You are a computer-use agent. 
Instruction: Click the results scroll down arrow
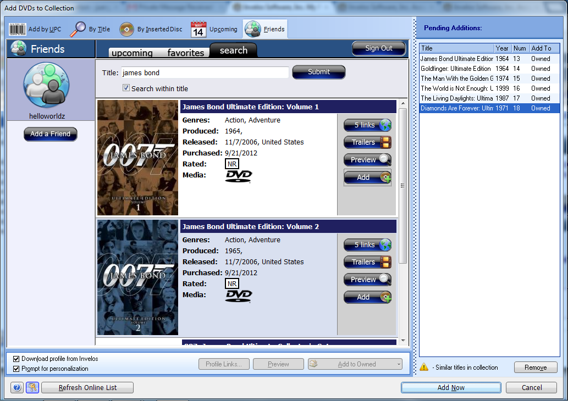point(403,341)
